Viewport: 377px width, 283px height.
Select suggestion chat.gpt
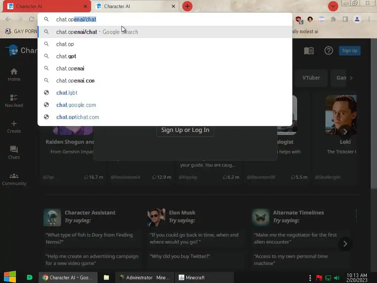(165, 56)
